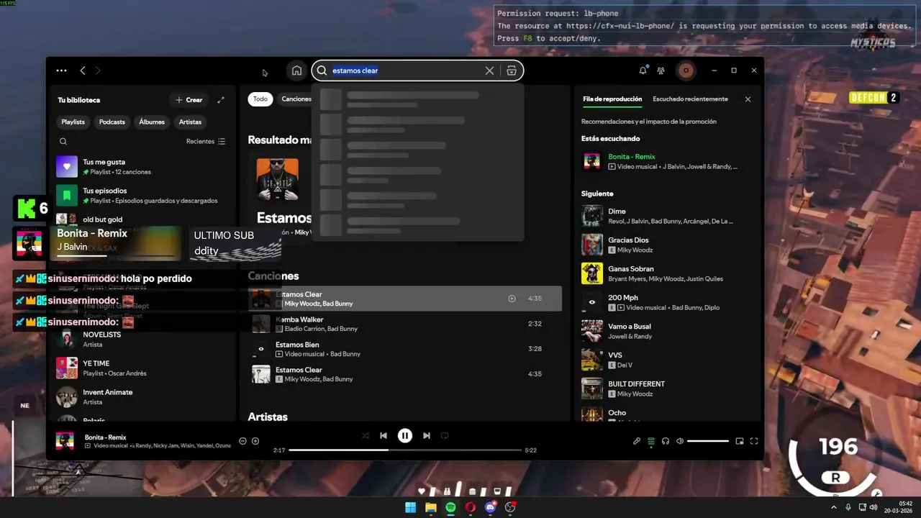Play Kemba Walker from song results
921x518 pixels.
405,324
